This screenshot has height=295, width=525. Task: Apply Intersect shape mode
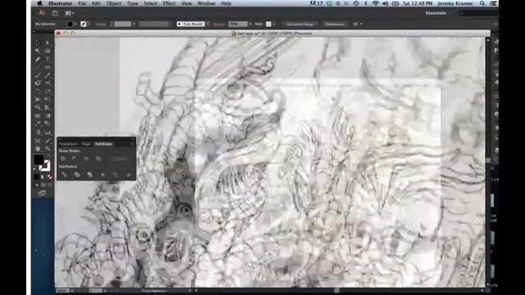coord(86,158)
